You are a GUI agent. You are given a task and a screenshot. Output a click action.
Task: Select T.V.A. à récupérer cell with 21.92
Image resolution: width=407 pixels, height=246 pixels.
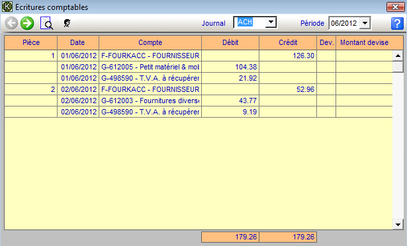tap(150, 78)
